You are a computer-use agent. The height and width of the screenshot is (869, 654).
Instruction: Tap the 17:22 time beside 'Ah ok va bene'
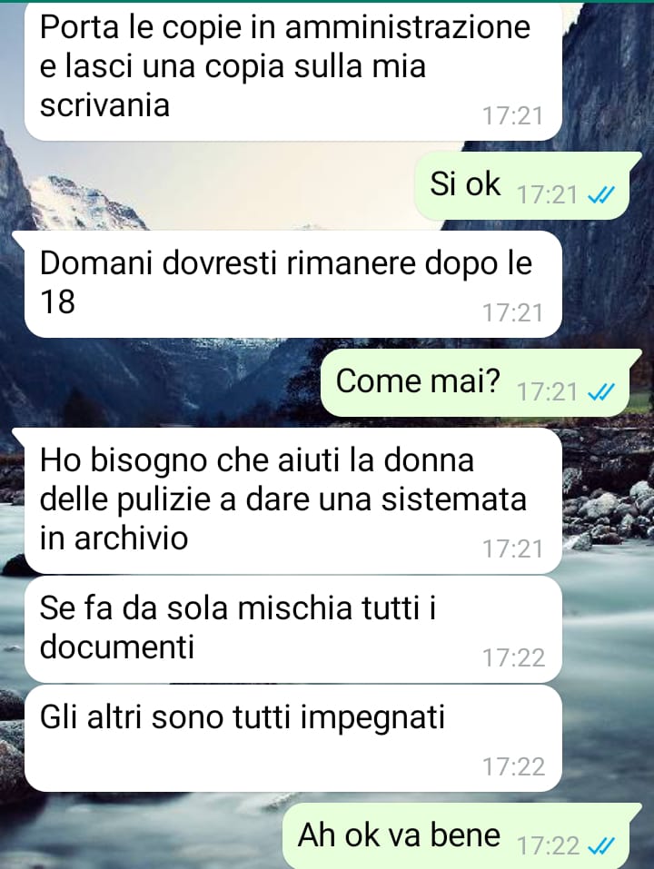click(x=549, y=845)
